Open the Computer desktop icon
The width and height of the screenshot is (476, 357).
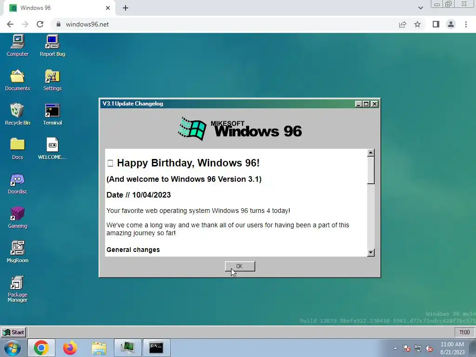tap(17, 46)
